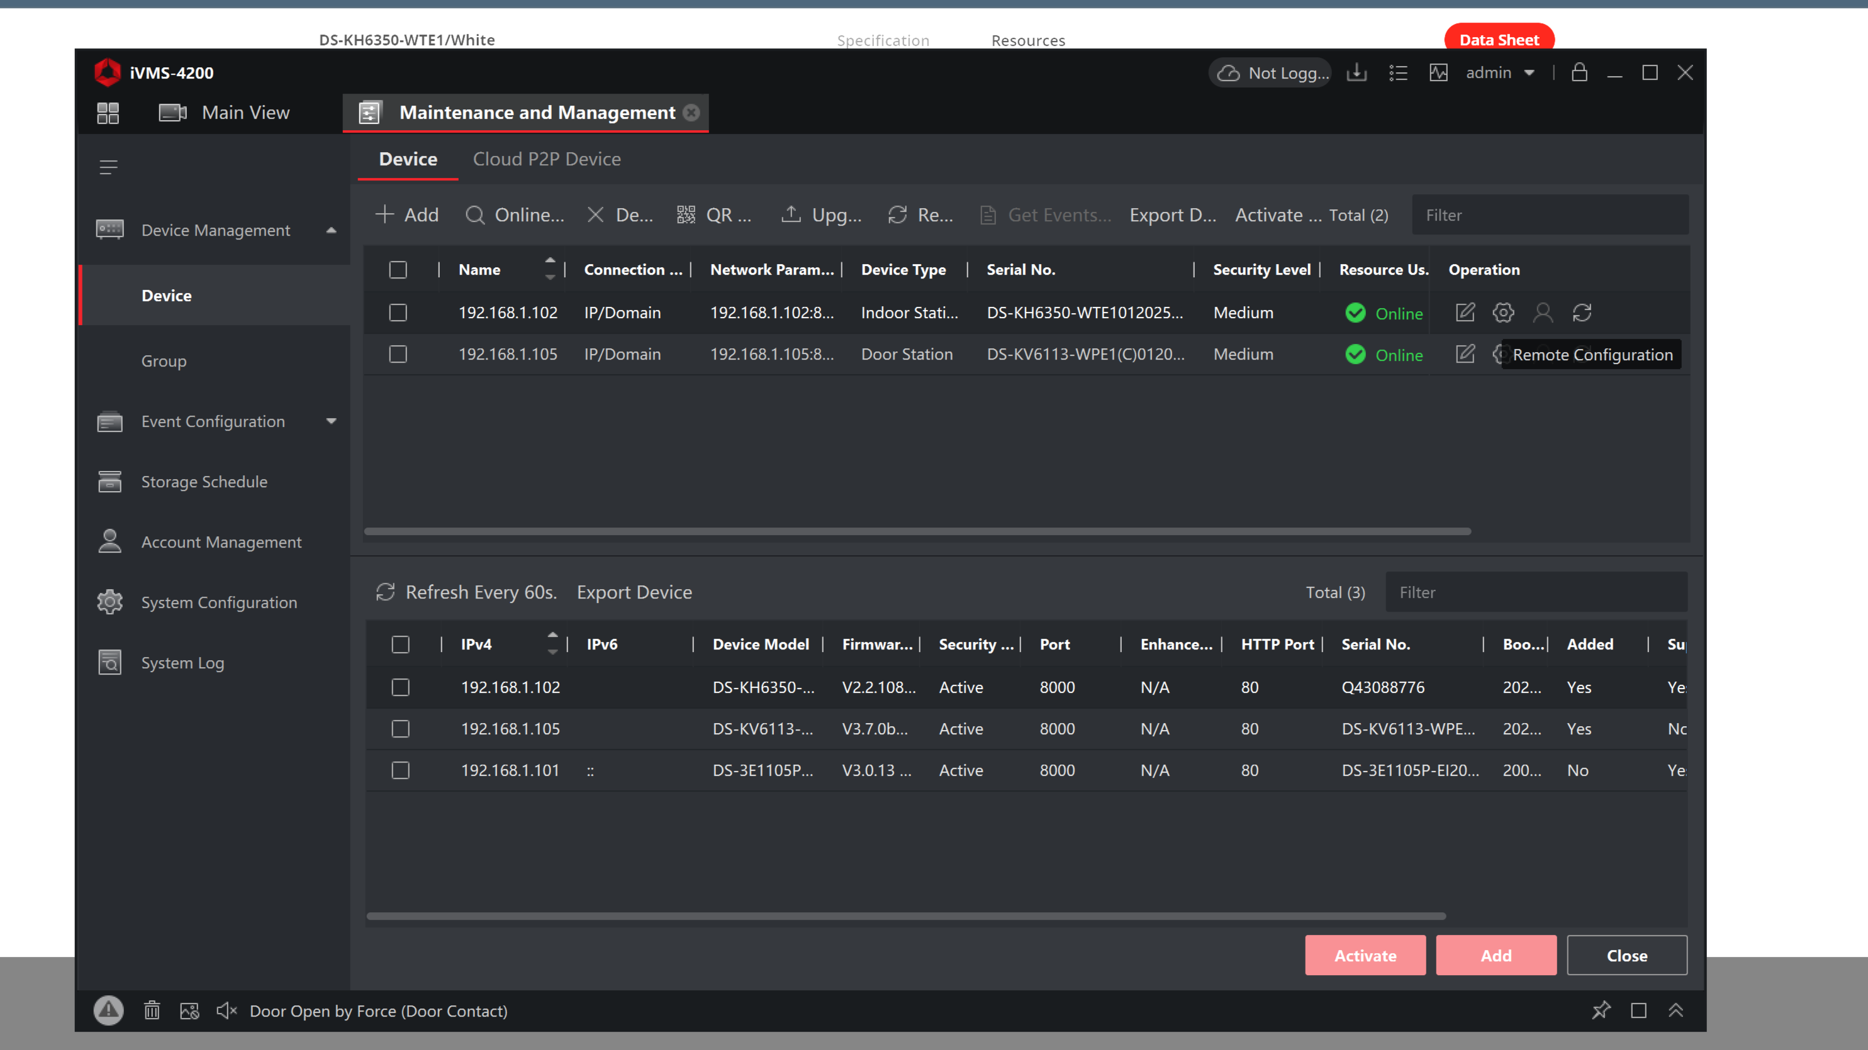Open the download center icon in title bar
The width and height of the screenshot is (1868, 1050).
(1356, 72)
